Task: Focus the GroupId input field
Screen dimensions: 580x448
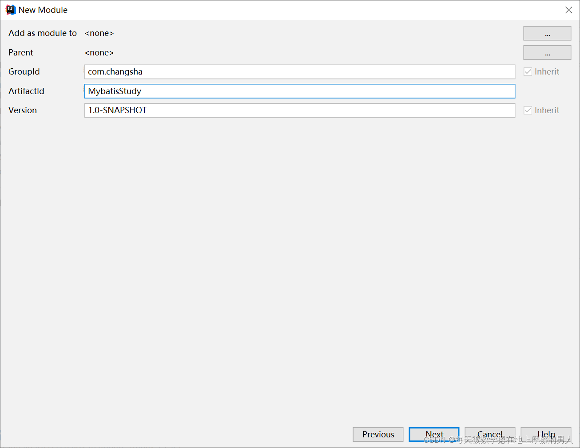Action: tap(300, 72)
